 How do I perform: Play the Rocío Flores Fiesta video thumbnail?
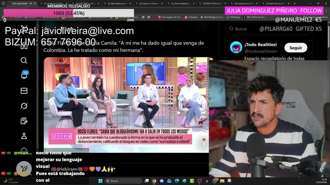pos(126,105)
